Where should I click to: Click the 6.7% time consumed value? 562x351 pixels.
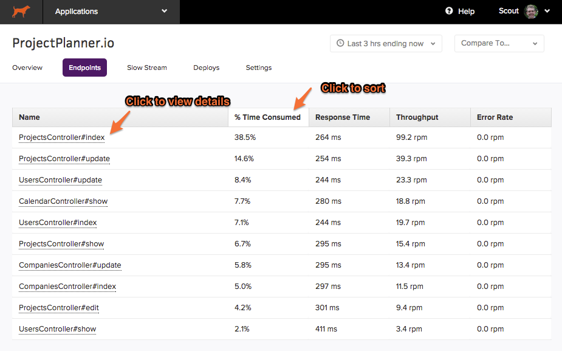242,244
